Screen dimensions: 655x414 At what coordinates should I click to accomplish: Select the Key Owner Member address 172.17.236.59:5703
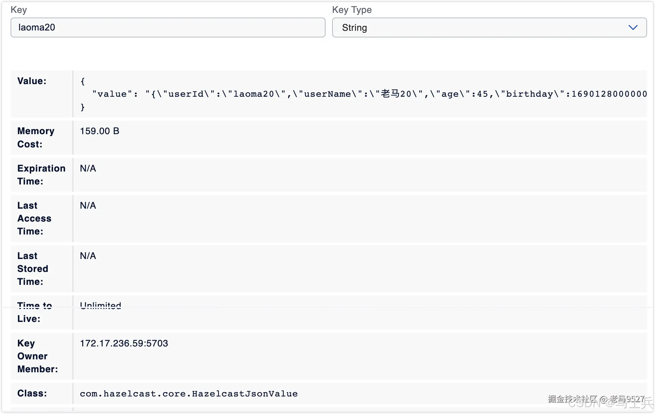tap(124, 343)
